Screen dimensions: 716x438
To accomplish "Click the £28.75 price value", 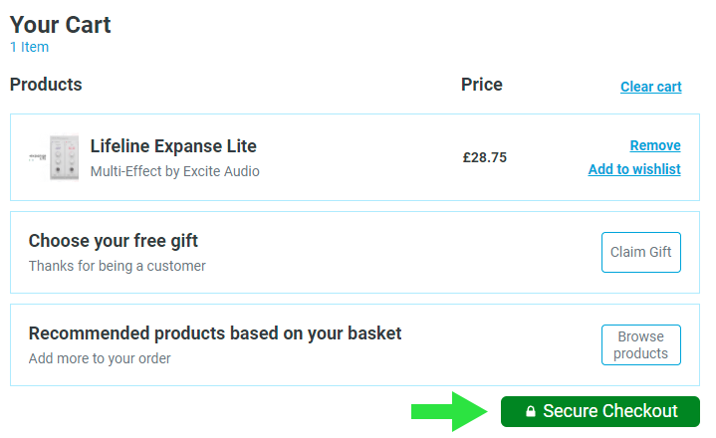I will (x=485, y=157).
